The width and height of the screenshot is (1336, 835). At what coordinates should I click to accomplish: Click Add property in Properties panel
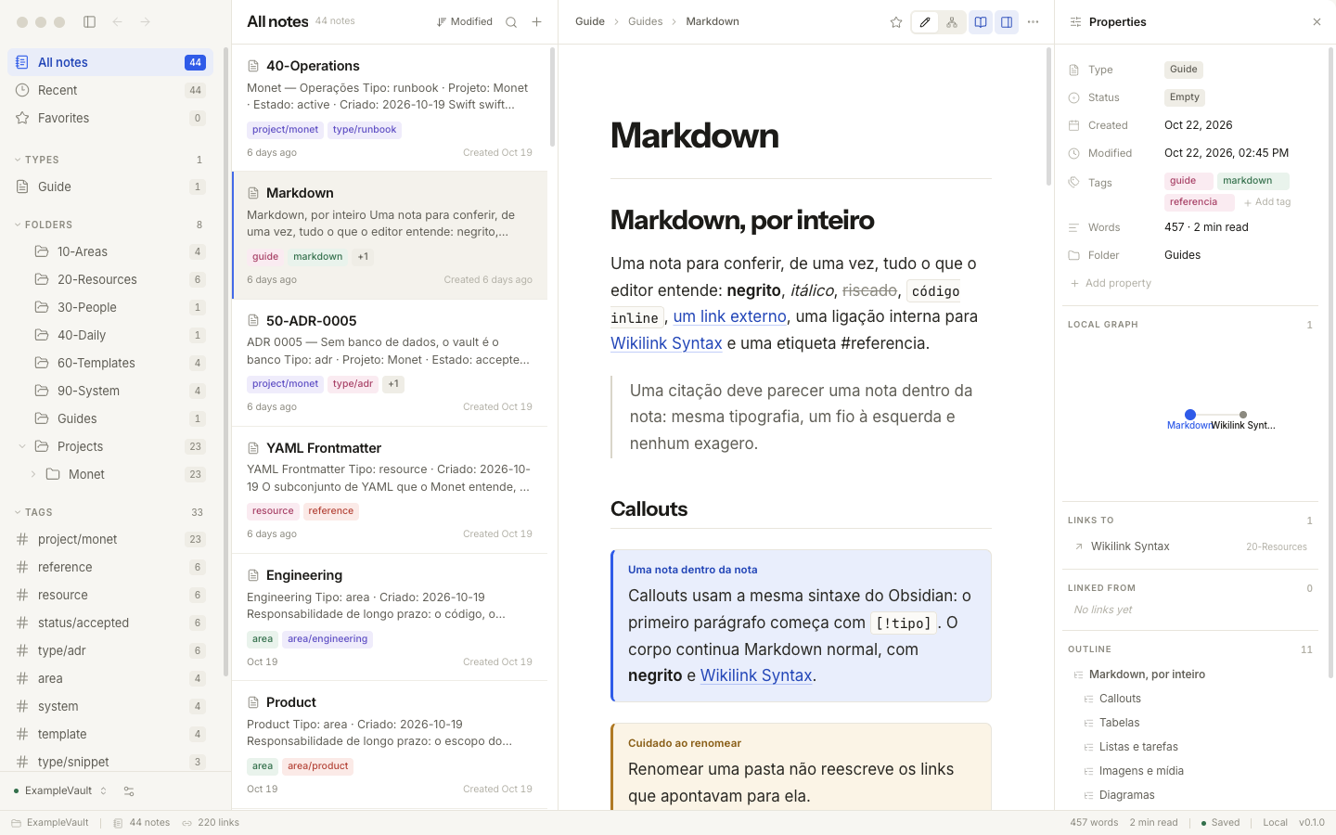pyautogui.click(x=1111, y=283)
